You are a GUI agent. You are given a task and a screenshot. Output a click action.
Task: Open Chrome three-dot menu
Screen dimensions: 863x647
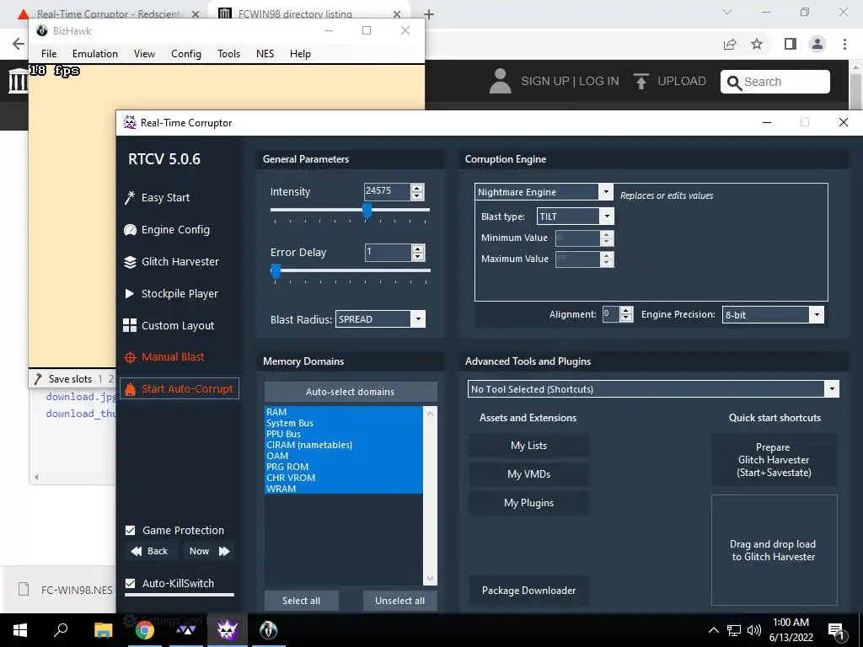click(x=844, y=44)
